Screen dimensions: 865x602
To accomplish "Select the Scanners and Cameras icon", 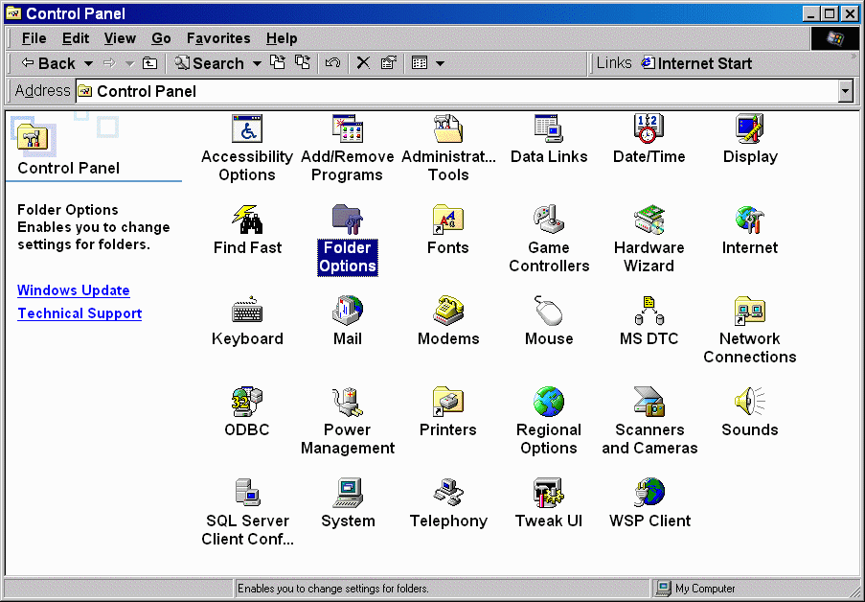I will 649,403.
